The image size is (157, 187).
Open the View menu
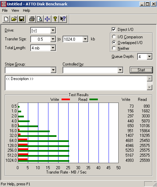[15, 10]
